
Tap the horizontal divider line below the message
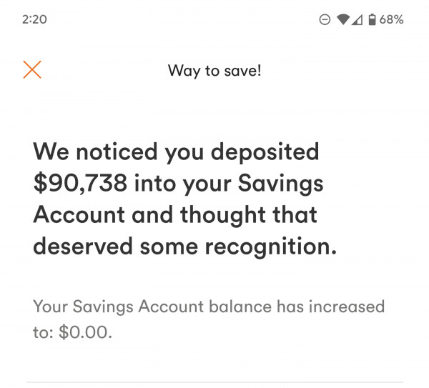[214, 382]
